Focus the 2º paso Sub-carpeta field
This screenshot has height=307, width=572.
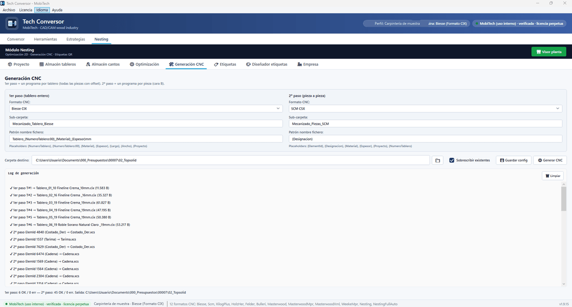[x=425, y=124]
